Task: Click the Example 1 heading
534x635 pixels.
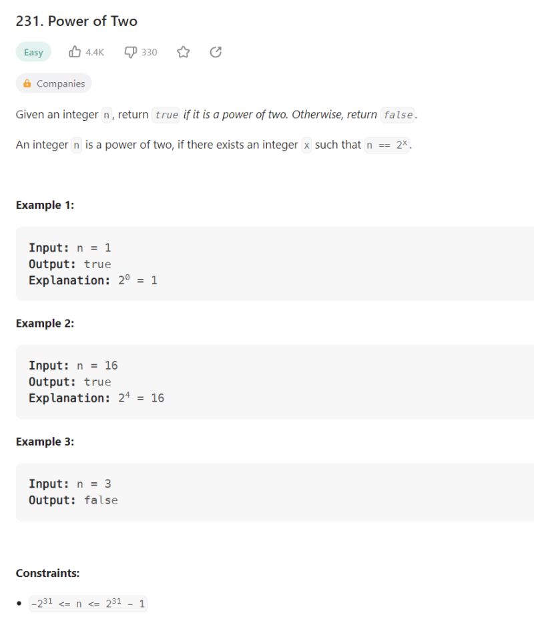Action: click(x=45, y=205)
